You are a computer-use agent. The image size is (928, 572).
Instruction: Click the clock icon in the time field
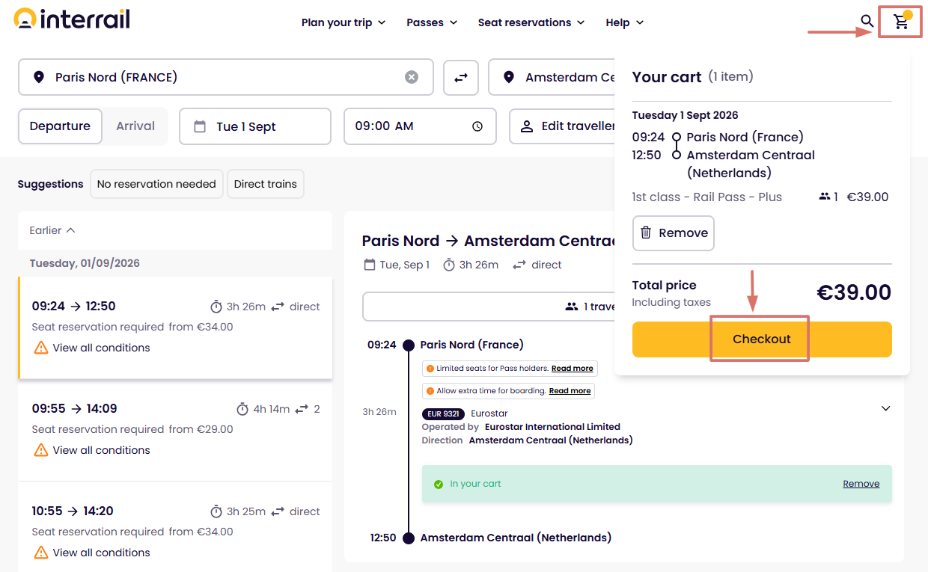coord(477,126)
